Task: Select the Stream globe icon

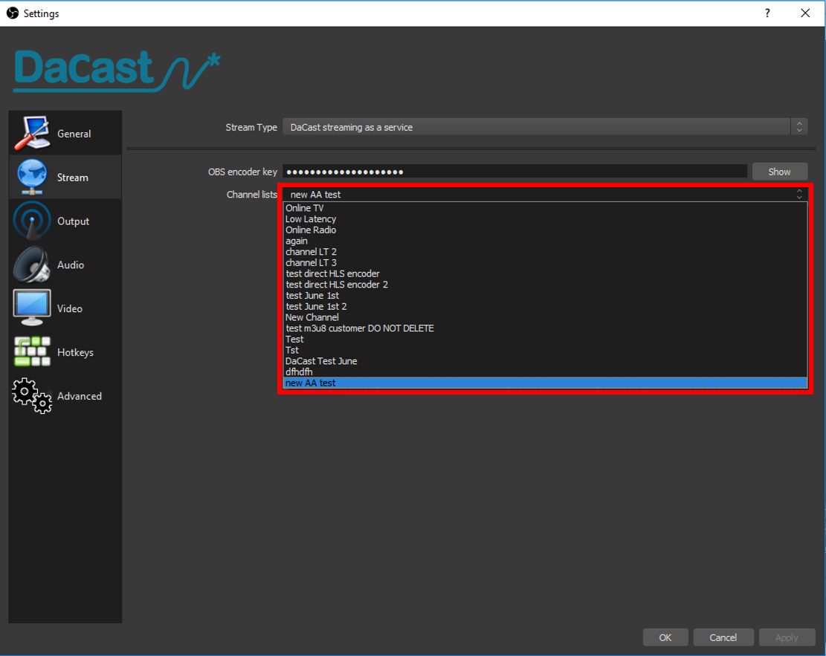Action: coord(32,176)
